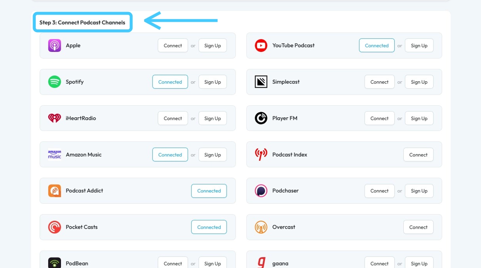
Task: Click the Spotify logo icon
Action: [54, 82]
